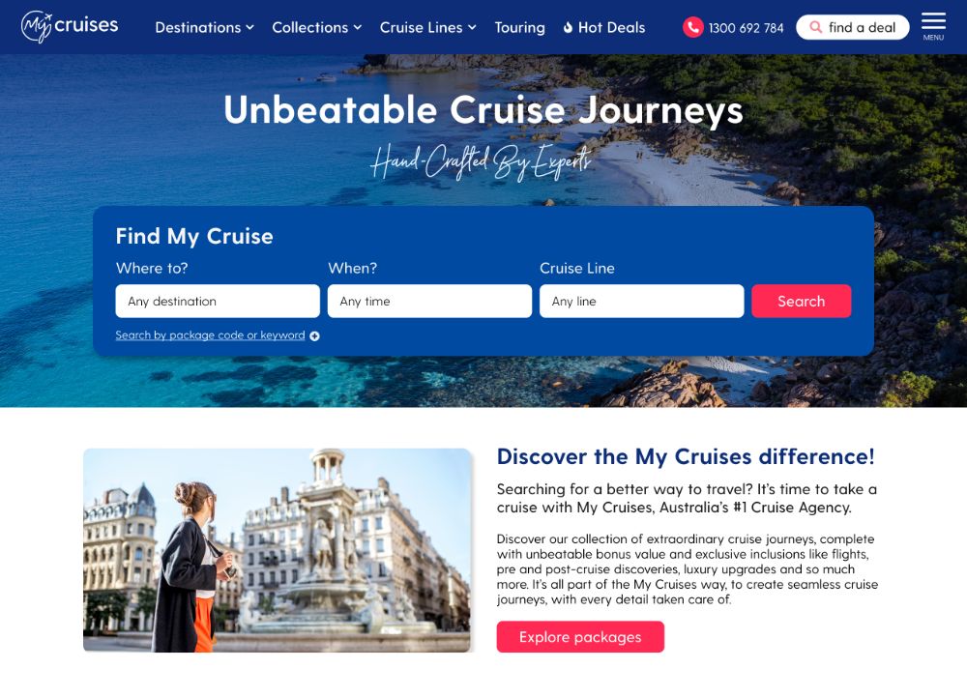Open the Touring menu item

519,27
